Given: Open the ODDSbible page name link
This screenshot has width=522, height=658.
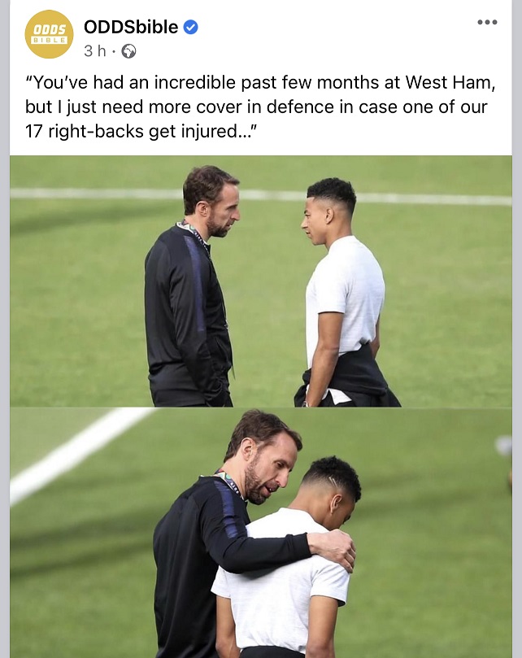Looking at the screenshot, I should pos(131,27).
